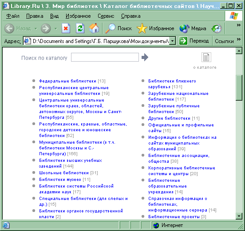Click the 'о каталоге' document icon
The image size is (245, 231).
[206, 57]
